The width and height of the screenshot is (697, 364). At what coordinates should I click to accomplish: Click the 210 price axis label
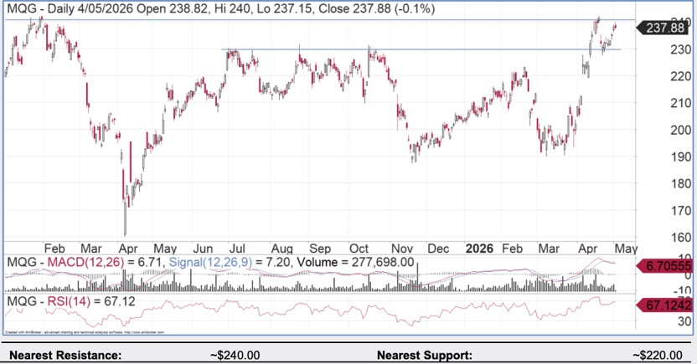680,103
